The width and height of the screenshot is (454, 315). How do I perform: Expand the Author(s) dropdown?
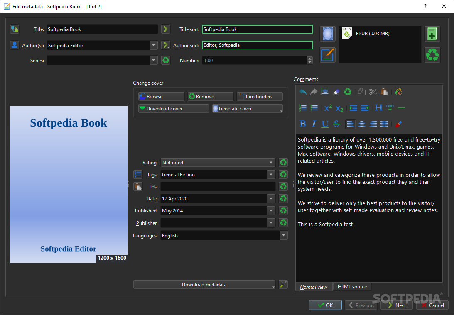coord(153,45)
